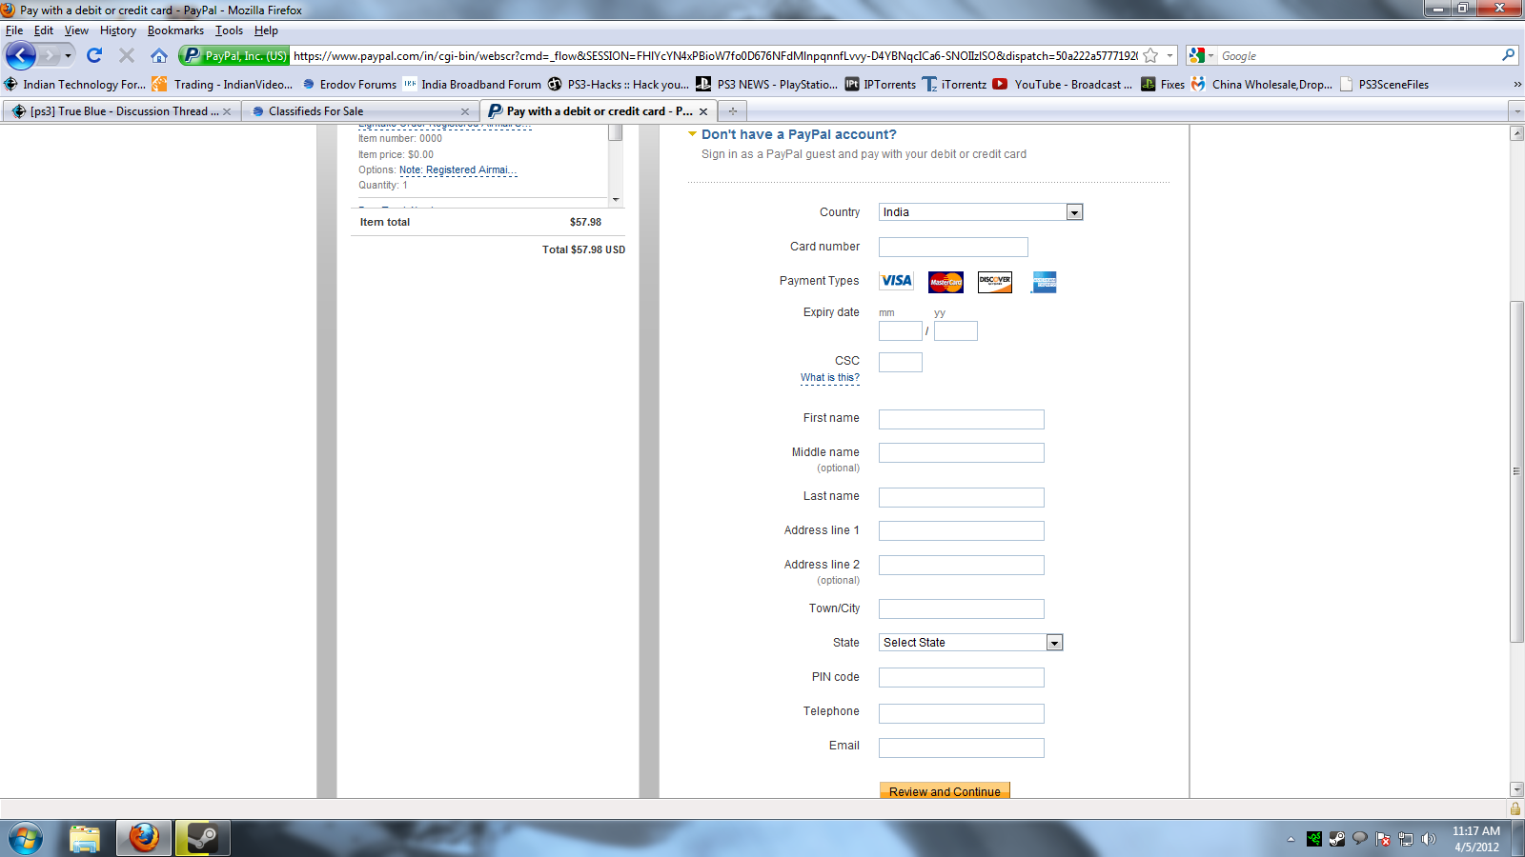The width and height of the screenshot is (1525, 857).
Task: Collapse the Don't have a PayPal account section
Action: 693,134
